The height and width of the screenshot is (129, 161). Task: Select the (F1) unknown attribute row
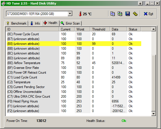[74, 106]
